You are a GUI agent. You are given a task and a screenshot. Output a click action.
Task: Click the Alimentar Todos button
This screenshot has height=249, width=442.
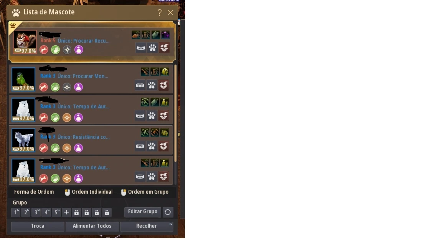pos(92,226)
